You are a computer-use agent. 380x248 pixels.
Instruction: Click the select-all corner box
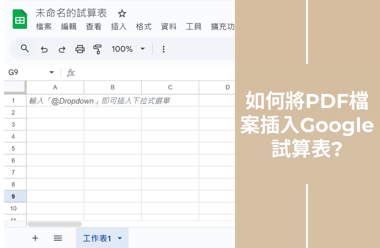[15, 87]
